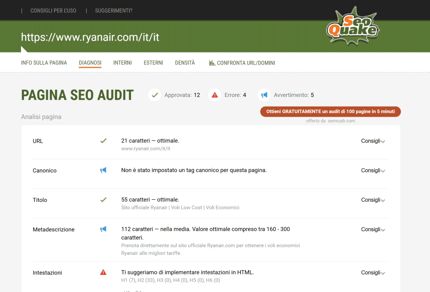Expand Consigli for the Canonico row
The image size is (430, 292).
tap(373, 170)
